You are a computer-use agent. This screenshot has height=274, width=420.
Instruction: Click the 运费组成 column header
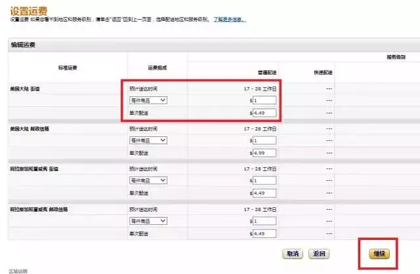tap(157, 68)
